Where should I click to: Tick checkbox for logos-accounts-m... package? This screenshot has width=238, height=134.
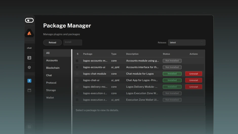77,61
